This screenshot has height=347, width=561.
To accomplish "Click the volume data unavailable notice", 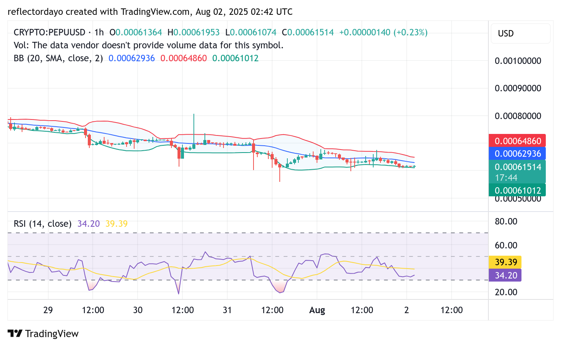I will pyautogui.click(x=149, y=45).
